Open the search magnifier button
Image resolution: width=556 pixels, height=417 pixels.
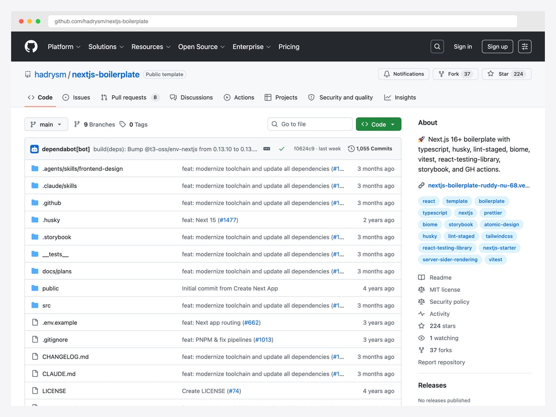pos(437,46)
